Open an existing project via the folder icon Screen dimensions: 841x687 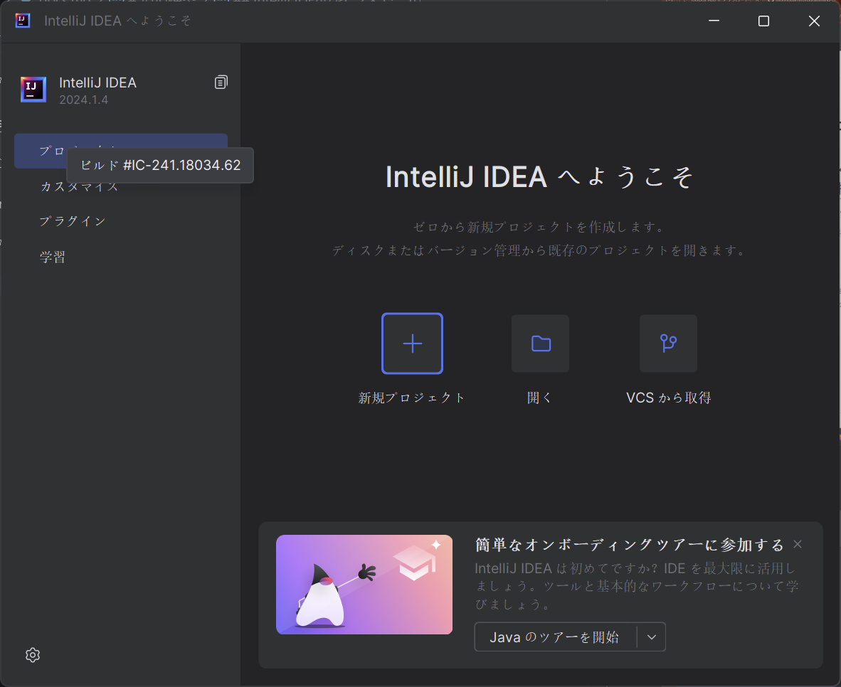click(x=540, y=343)
